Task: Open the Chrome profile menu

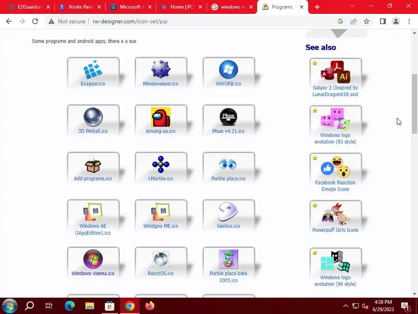Action: 396,21
